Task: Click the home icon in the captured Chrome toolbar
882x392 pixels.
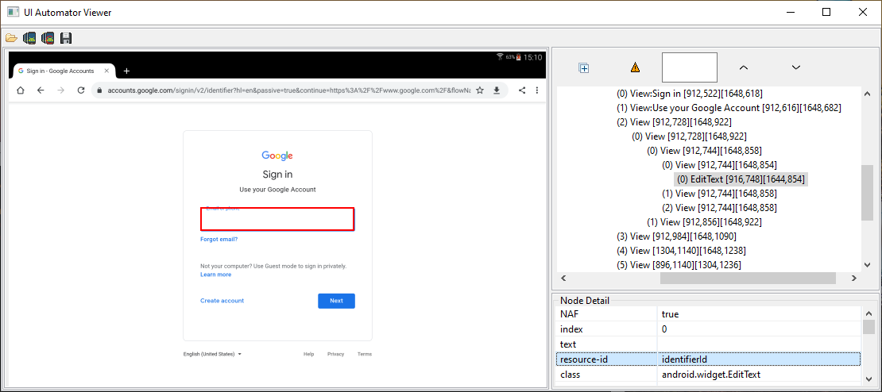Action: pos(21,90)
